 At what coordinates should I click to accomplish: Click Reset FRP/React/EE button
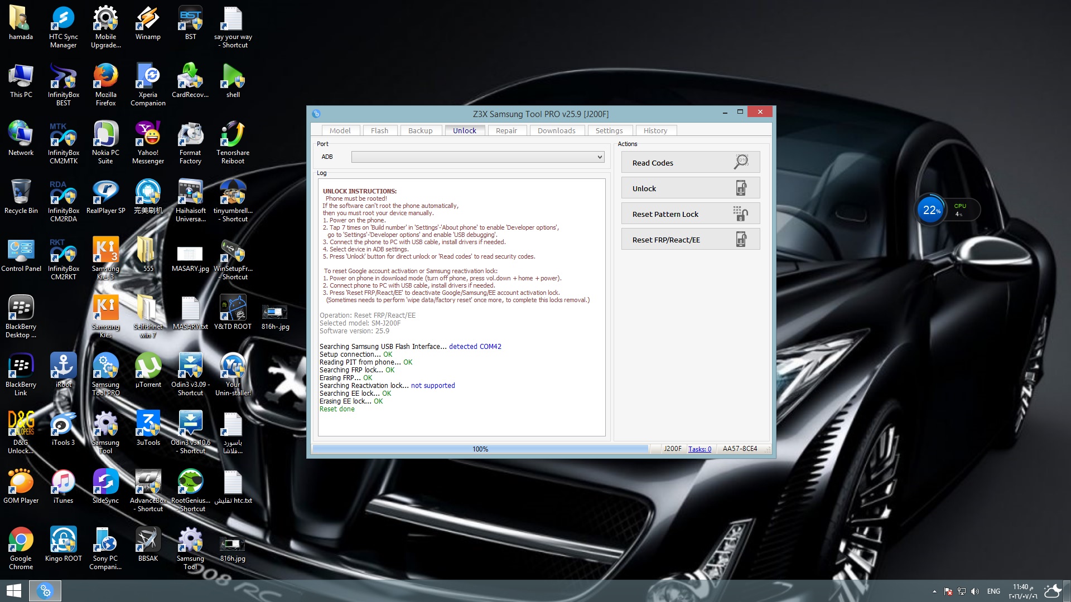tap(691, 240)
